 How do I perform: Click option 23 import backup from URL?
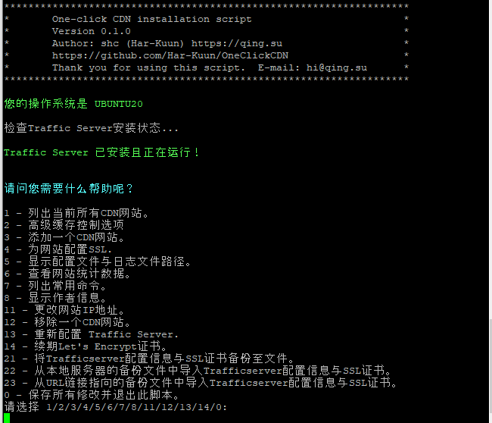[201, 383]
